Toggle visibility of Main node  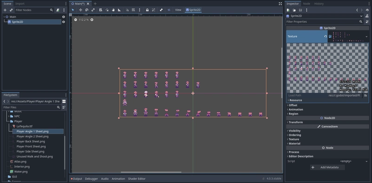(x=64, y=17)
